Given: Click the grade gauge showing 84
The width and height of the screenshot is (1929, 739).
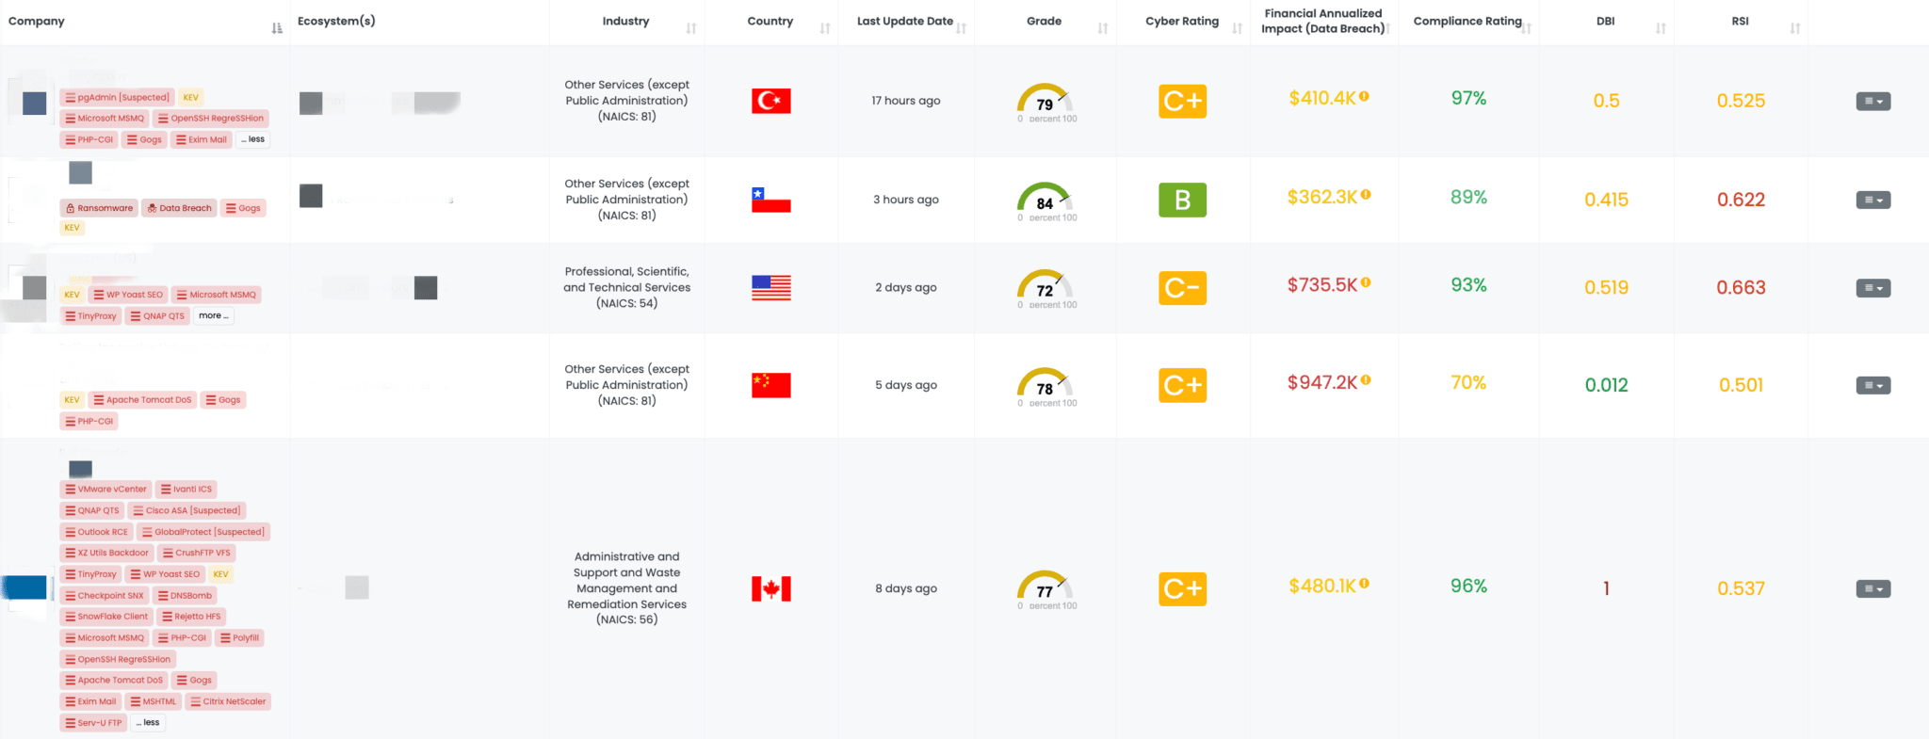Looking at the screenshot, I should coord(1045,200).
